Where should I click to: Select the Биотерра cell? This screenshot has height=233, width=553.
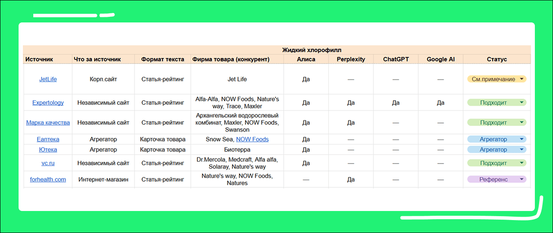[x=237, y=150]
